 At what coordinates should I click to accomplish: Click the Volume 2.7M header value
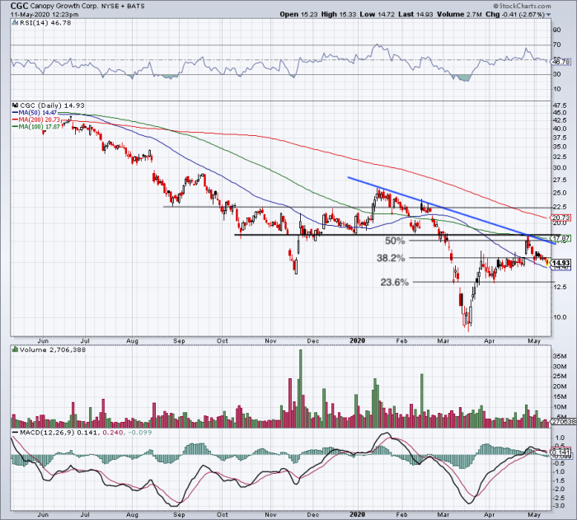coord(459,14)
